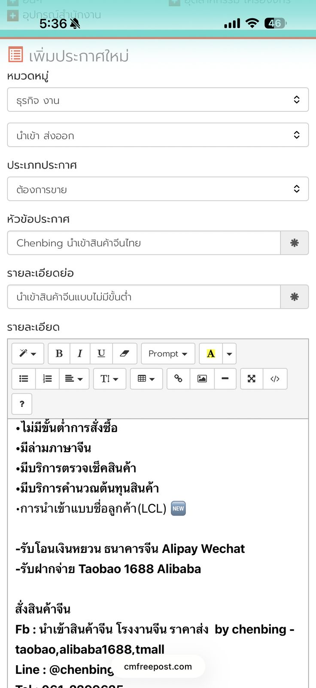Tap the battery indicator showing 46

click(276, 23)
